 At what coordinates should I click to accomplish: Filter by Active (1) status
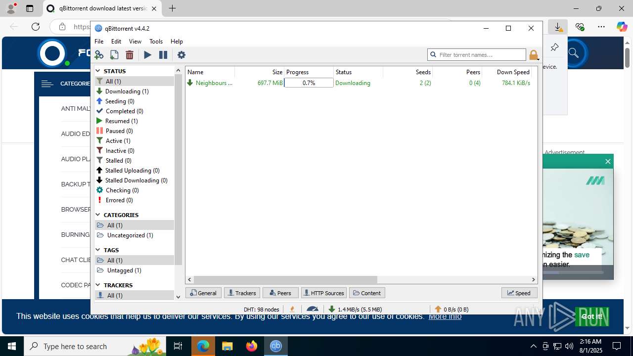[135, 140]
